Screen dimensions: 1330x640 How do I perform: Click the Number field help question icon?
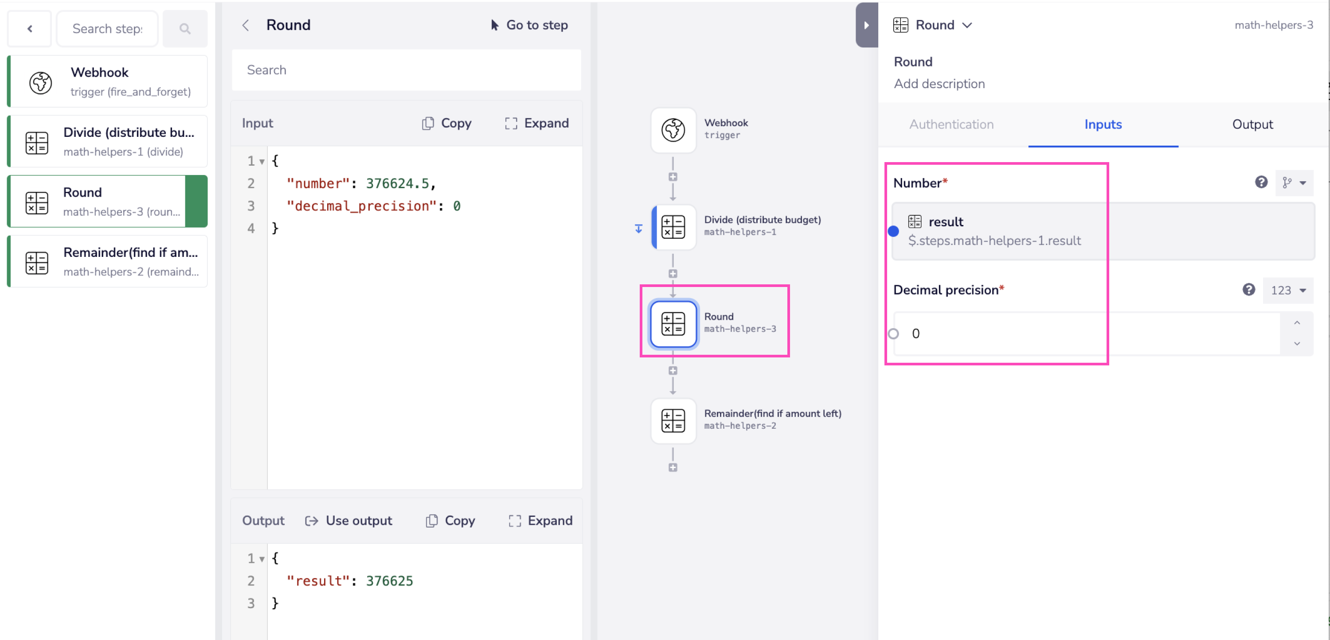1261,182
